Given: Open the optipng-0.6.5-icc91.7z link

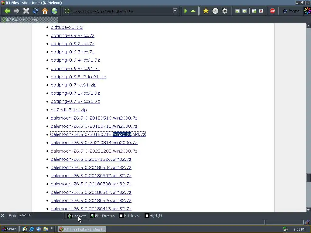Looking at the screenshot, I should (x=75, y=69).
